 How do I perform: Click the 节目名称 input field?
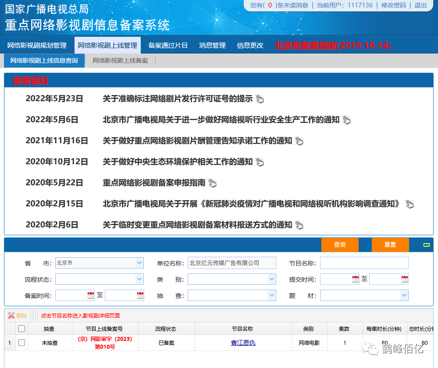(364, 263)
